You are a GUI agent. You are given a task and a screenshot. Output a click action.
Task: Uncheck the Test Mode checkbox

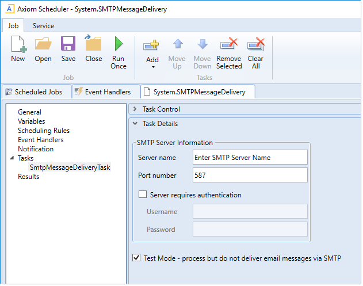click(136, 258)
